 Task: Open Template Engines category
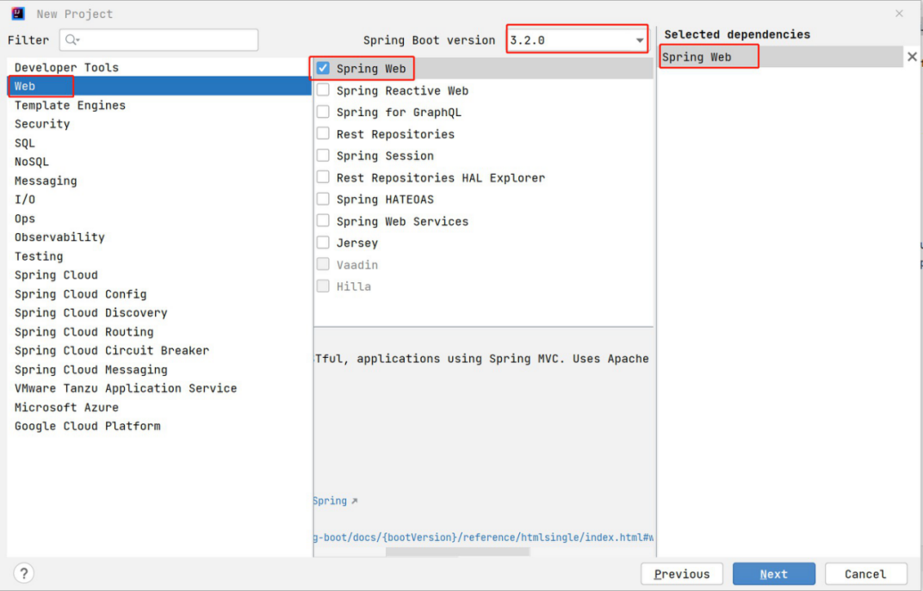159,105
